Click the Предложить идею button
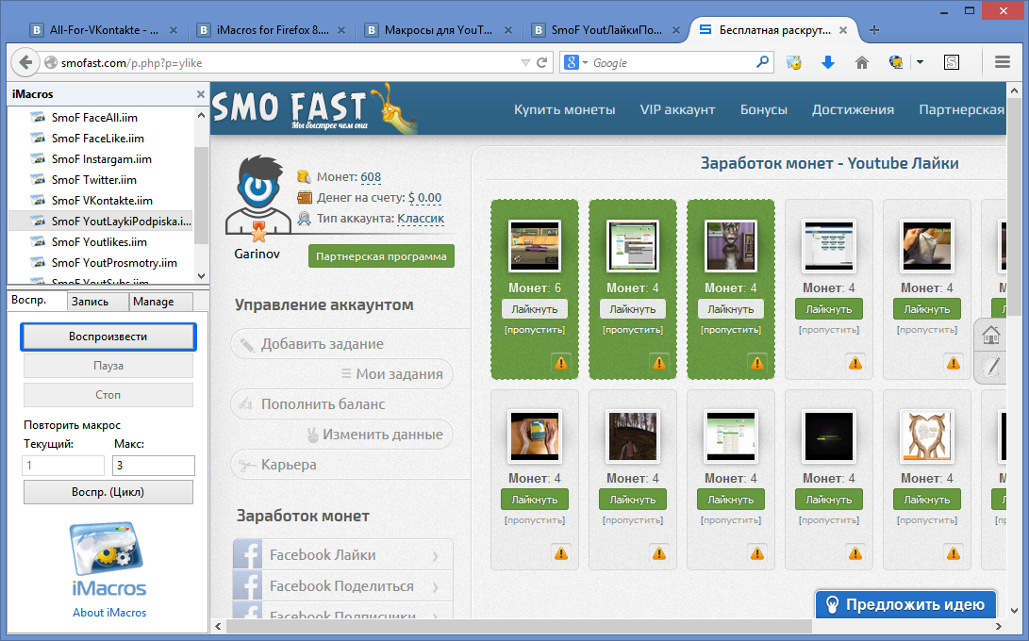Screen dimensions: 1029x641 [905, 604]
